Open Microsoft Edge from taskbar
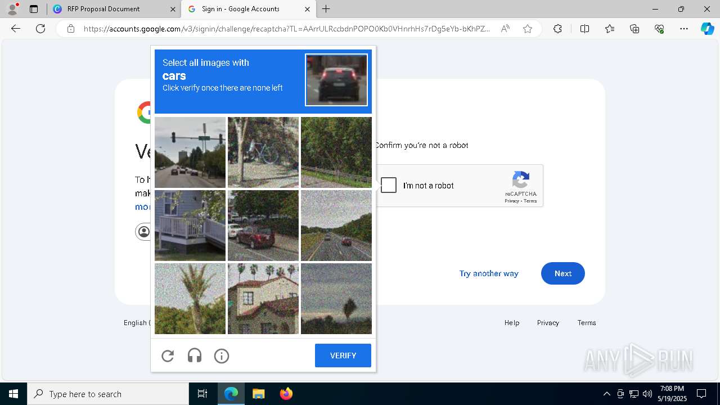Screen dimensions: 720x405 pyautogui.click(x=231, y=394)
